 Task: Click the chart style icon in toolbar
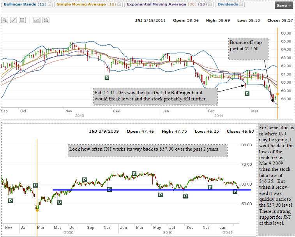pos(37,20)
